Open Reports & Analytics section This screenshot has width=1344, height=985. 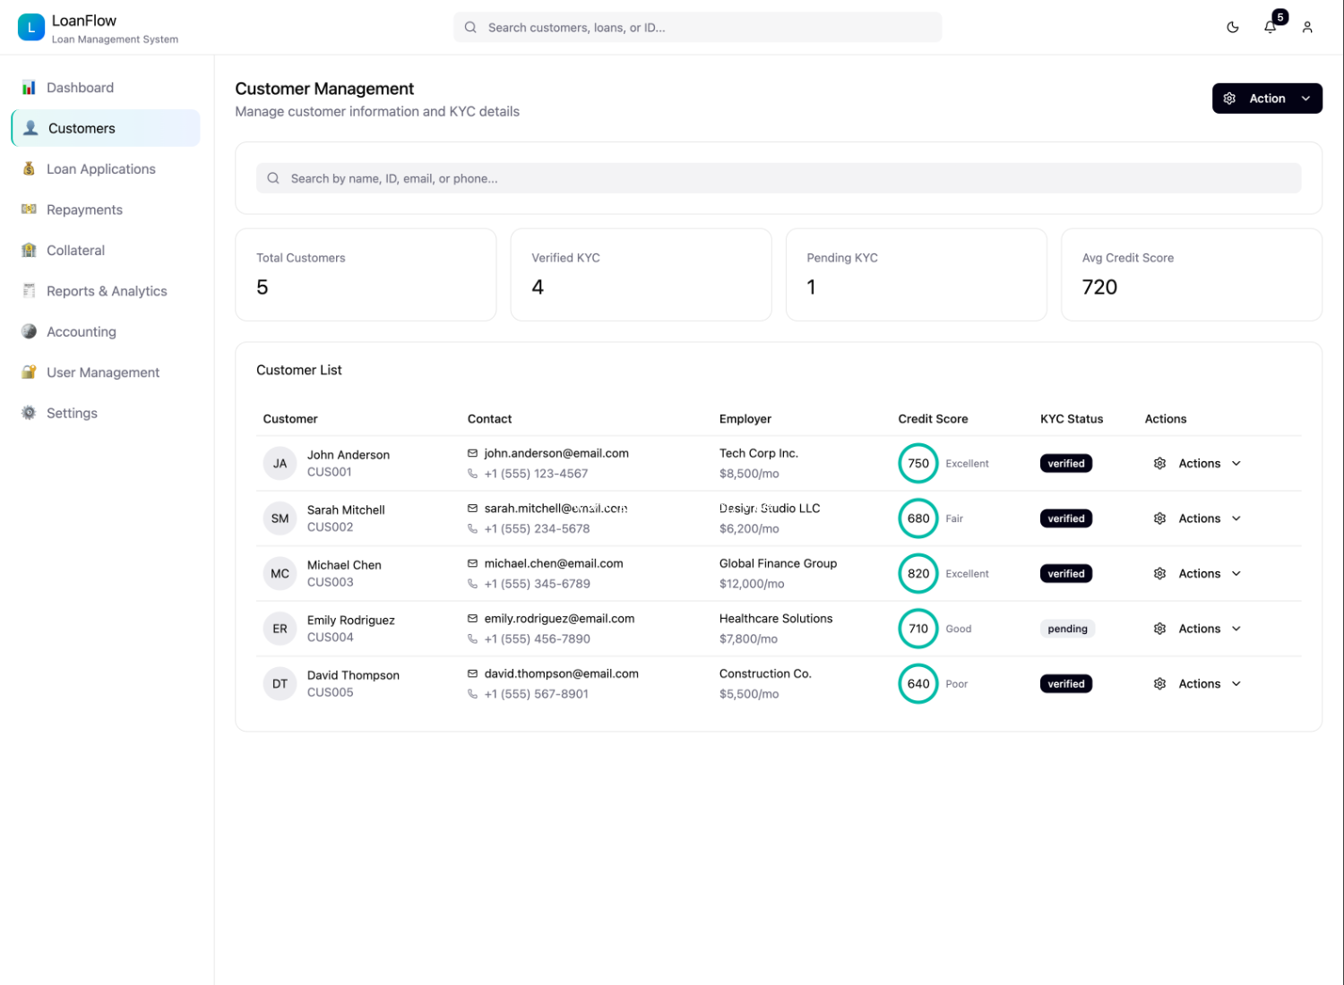(x=107, y=291)
